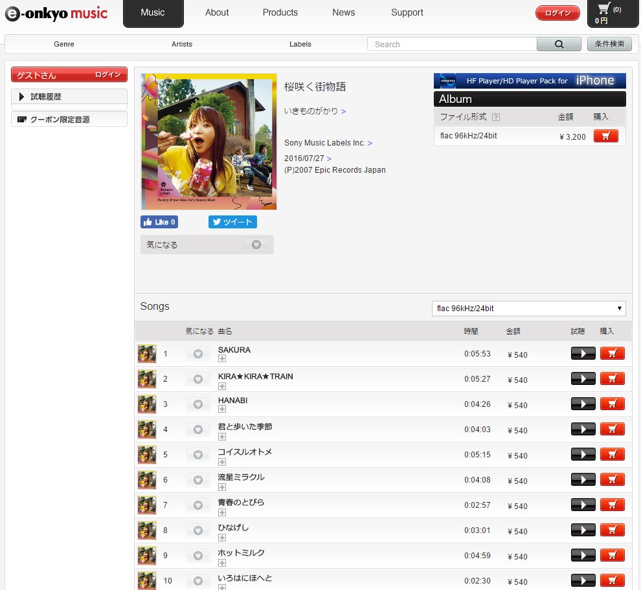Open HF Player iPhone banner
This screenshot has height=590, width=641.
tap(530, 81)
